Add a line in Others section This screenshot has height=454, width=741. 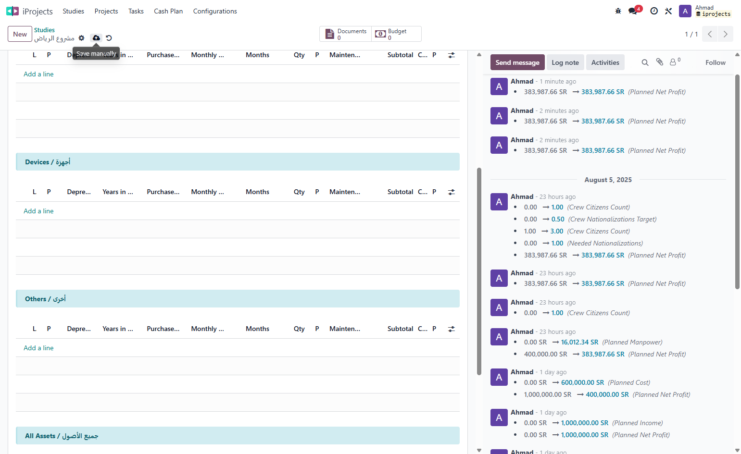pyautogui.click(x=38, y=348)
